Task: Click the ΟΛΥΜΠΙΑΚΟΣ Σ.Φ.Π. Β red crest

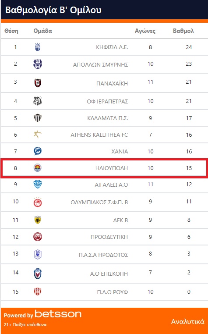Action: (x=38, y=202)
